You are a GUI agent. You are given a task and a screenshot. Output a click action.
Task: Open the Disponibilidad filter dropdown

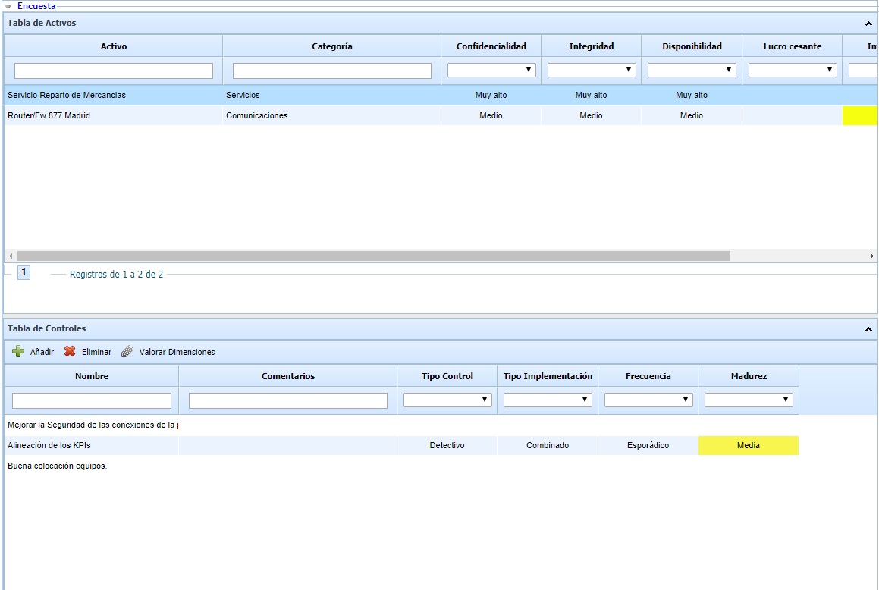point(692,70)
